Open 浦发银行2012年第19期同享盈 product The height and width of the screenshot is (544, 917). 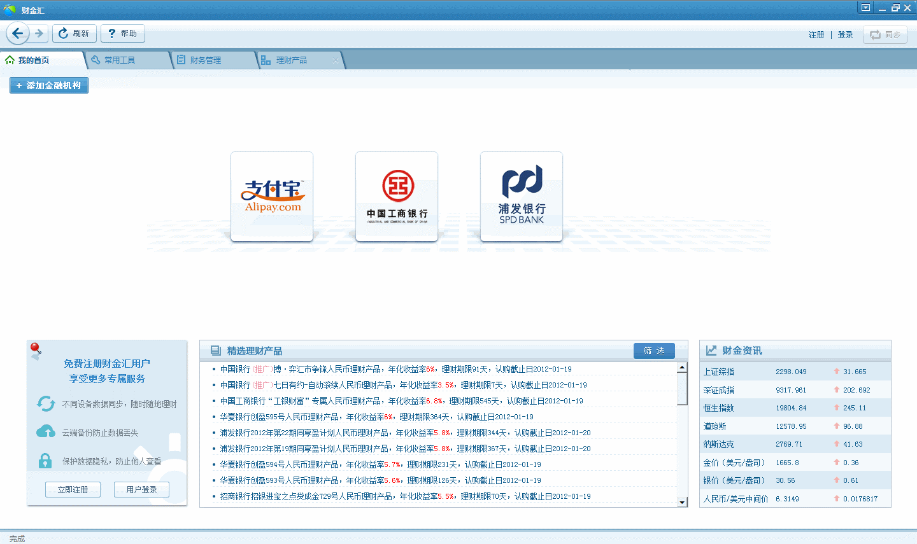click(405, 449)
